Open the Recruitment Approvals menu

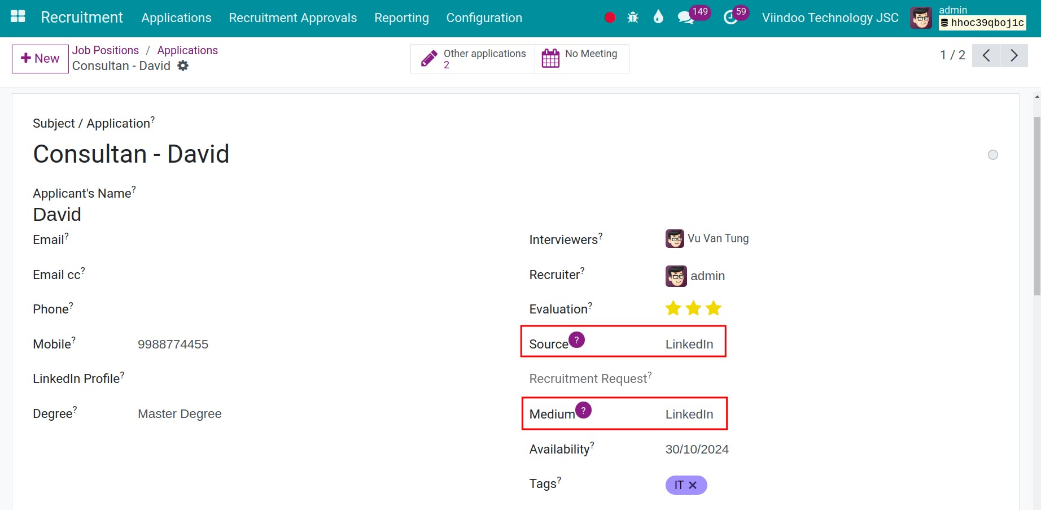pyautogui.click(x=293, y=18)
